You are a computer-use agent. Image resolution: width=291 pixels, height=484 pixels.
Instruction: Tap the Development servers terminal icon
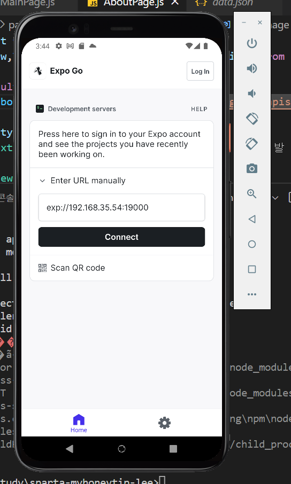(40, 108)
